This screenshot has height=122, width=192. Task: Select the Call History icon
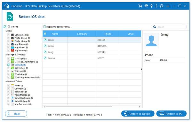tap(12, 68)
